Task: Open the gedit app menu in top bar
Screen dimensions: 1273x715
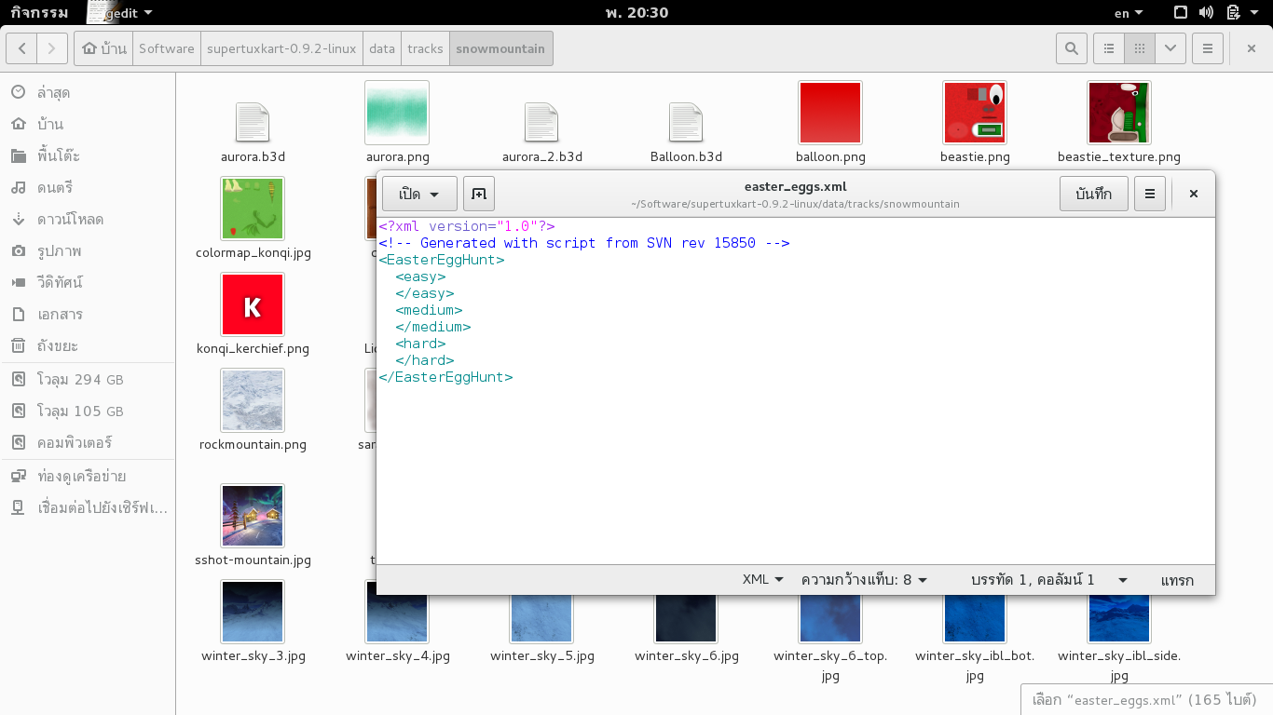Action: [x=121, y=12]
